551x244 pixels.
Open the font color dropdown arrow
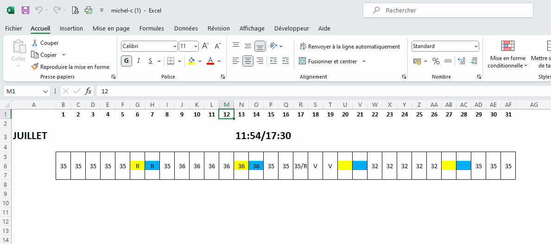pyautogui.click(x=219, y=61)
